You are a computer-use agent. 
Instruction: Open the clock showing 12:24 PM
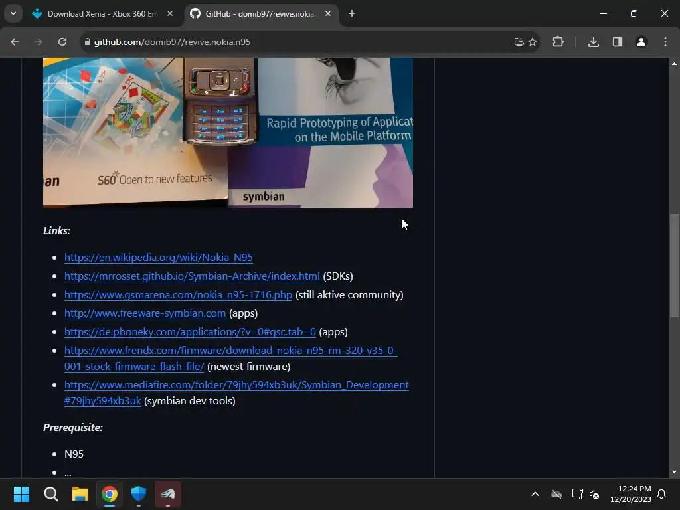(x=631, y=494)
